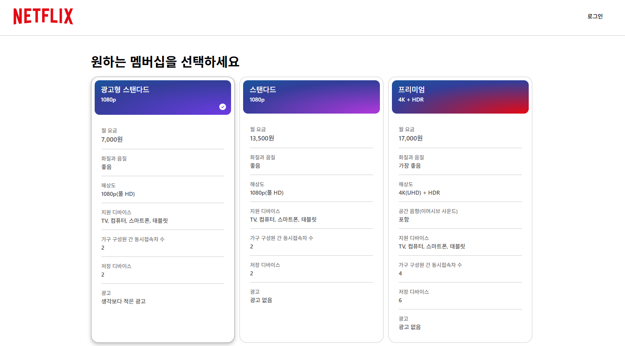The image size is (625, 346).
Task: Click the 광고형 스탠다드 gradient header banner
Action: (162, 97)
